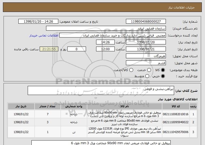This screenshot has height=145, width=205.
Task: Click the requester field starting with مجتبی فیاض
Action: tap(113, 35)
